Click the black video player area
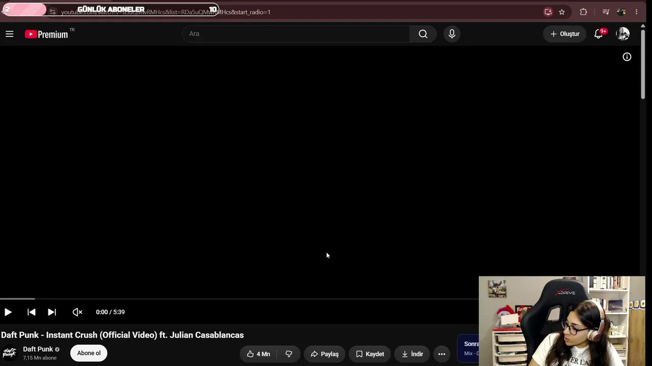 click(x=320, y=172)
